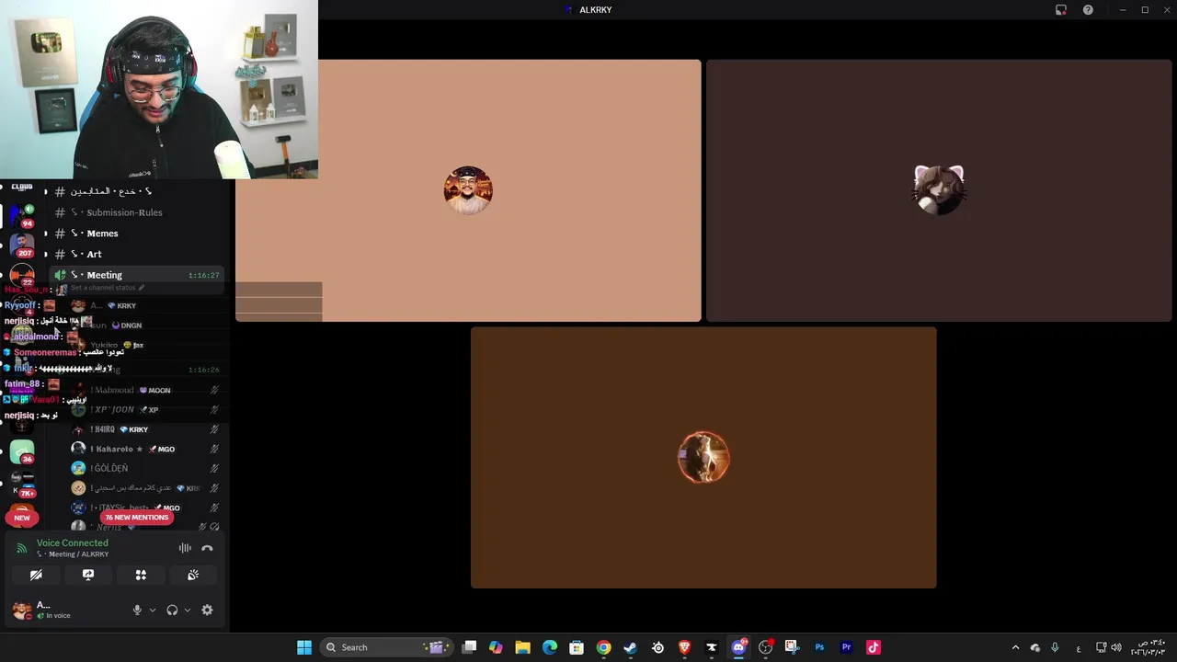This screenshot has width=1177, height=662.
Task: Jump to 76 NEW MENTIONS
Action: [136, 517]
